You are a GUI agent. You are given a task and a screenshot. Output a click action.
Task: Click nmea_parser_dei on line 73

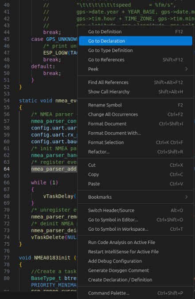coord(54,230)
